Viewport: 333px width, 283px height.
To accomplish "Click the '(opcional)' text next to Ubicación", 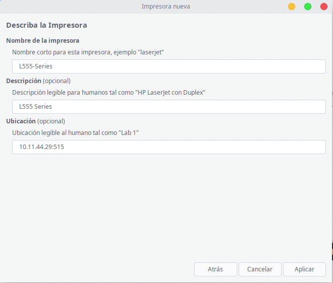I will pyautogui.click(x=51, y=121).
